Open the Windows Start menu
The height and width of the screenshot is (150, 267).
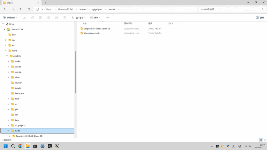6,146
